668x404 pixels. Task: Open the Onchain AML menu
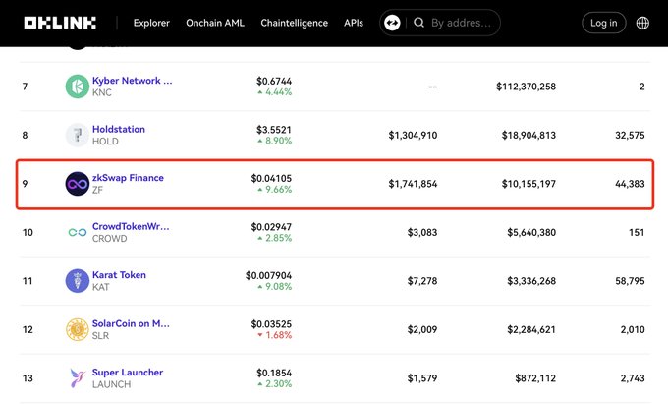pos(215,23)
